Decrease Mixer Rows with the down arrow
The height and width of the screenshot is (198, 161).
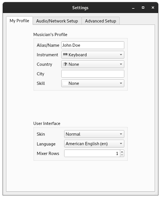pos(122,155)
